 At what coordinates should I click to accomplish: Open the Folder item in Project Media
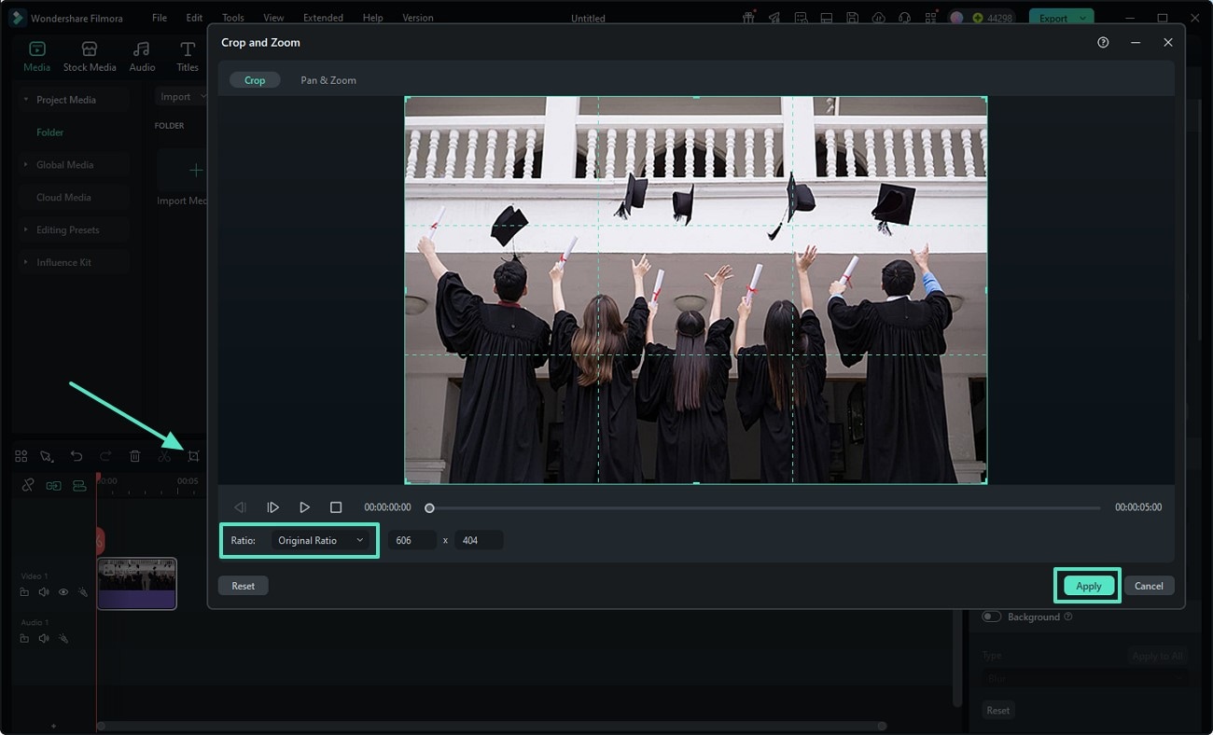click(50, 132)
